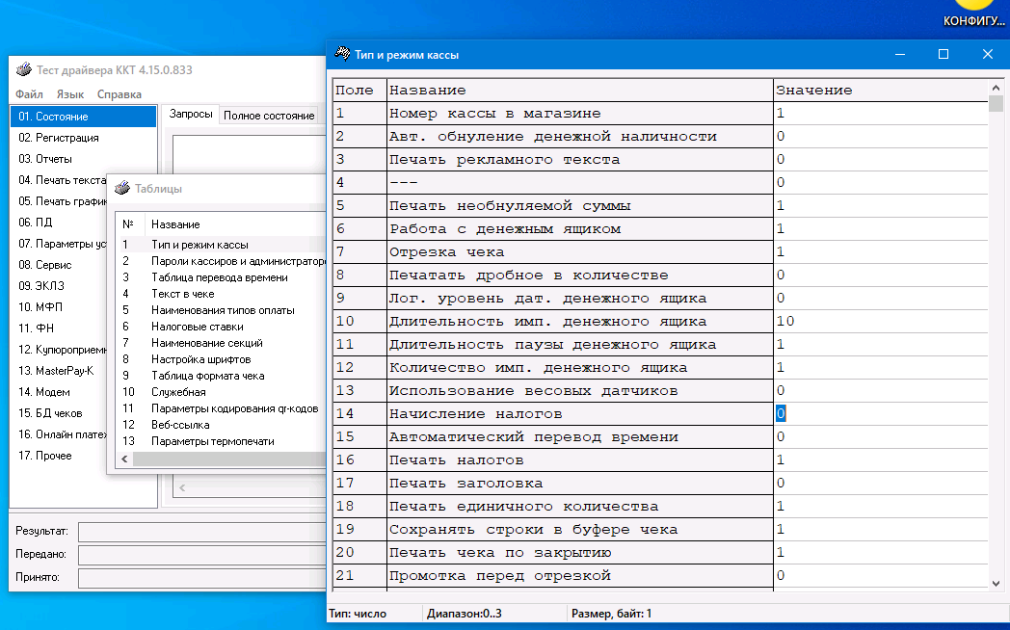Click the Результат input field
The image size is (1010, 630).
pos(202,532)
